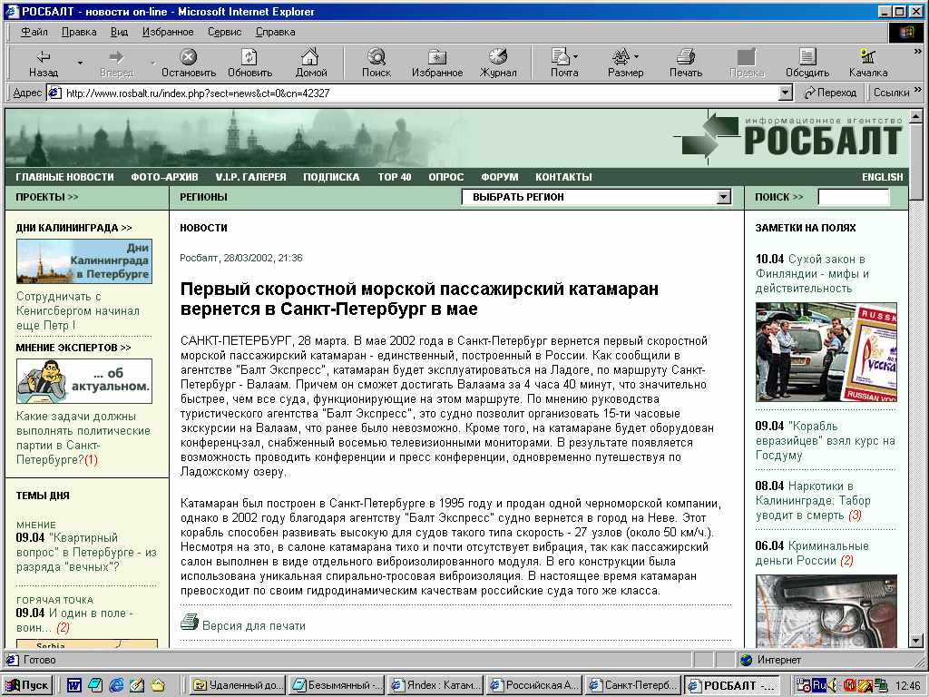
Task: Open the об актуальном expert banner
Action: 84,381
